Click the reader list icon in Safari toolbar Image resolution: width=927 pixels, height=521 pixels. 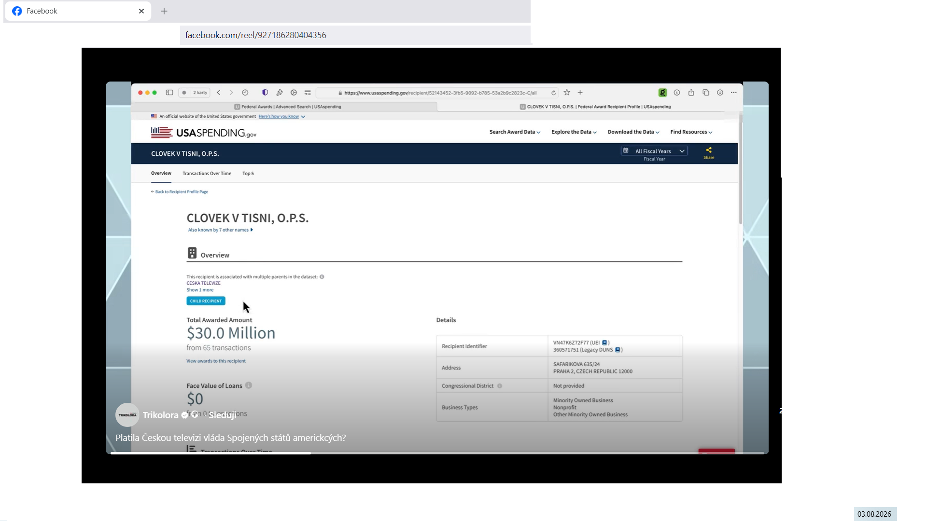pos(308,93)
